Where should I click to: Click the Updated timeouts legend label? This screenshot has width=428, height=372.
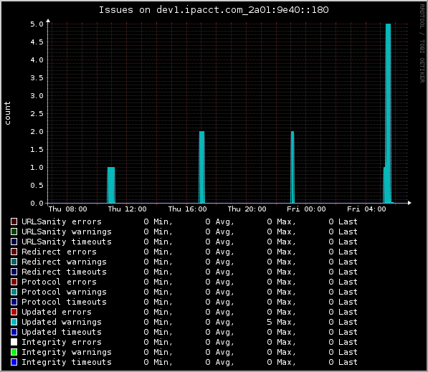tap(62, 332)
